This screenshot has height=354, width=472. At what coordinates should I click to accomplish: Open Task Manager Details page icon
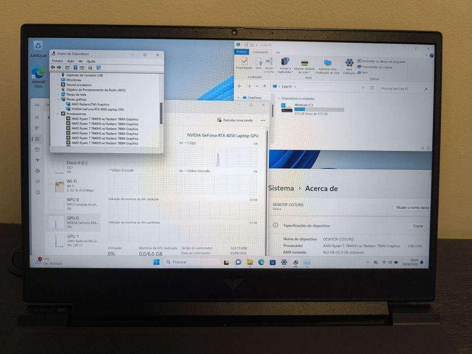(37, 182)
